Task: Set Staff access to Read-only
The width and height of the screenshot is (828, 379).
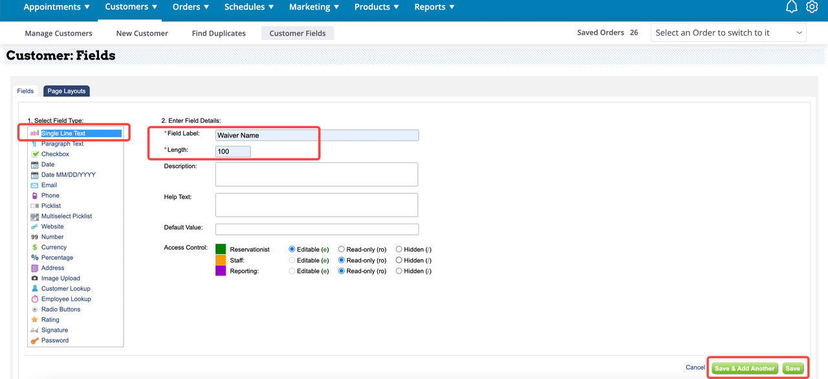Action: pos(342,260)
